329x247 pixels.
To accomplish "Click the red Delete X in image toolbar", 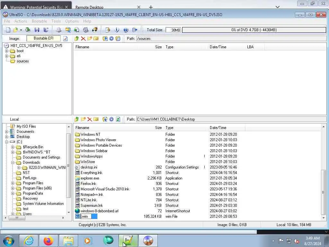I will 83,39.
